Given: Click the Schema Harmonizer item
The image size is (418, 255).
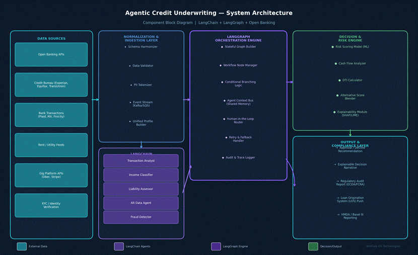Looking at the screenshot, I should pyautogui.click(x=143, y=47).
